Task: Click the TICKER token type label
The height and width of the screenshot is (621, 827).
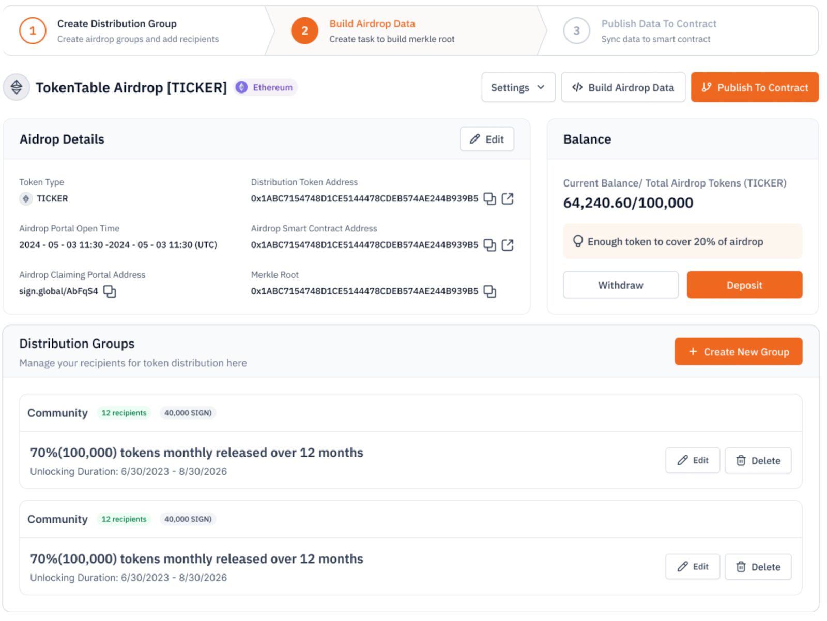Action: 52,198
